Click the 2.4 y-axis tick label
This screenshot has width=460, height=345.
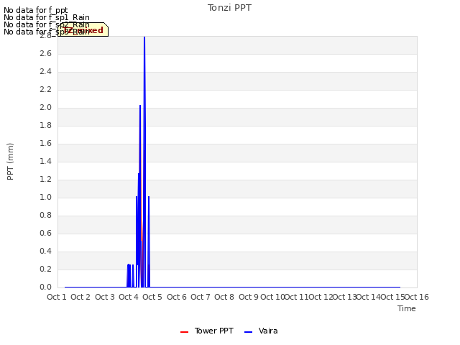tap(45, 72)
